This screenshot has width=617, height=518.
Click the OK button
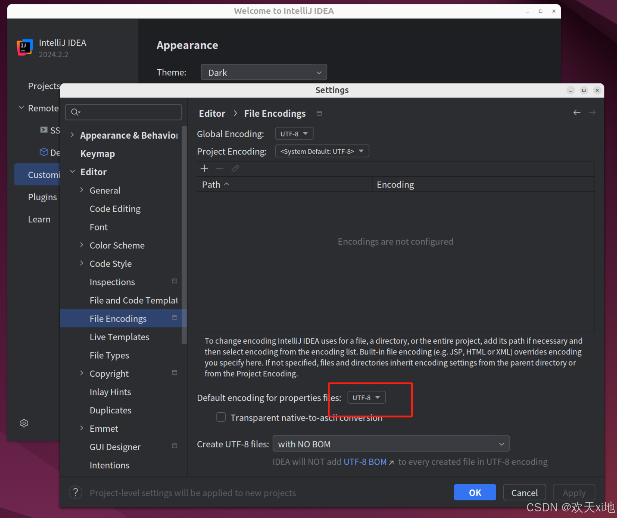point(475,492)
